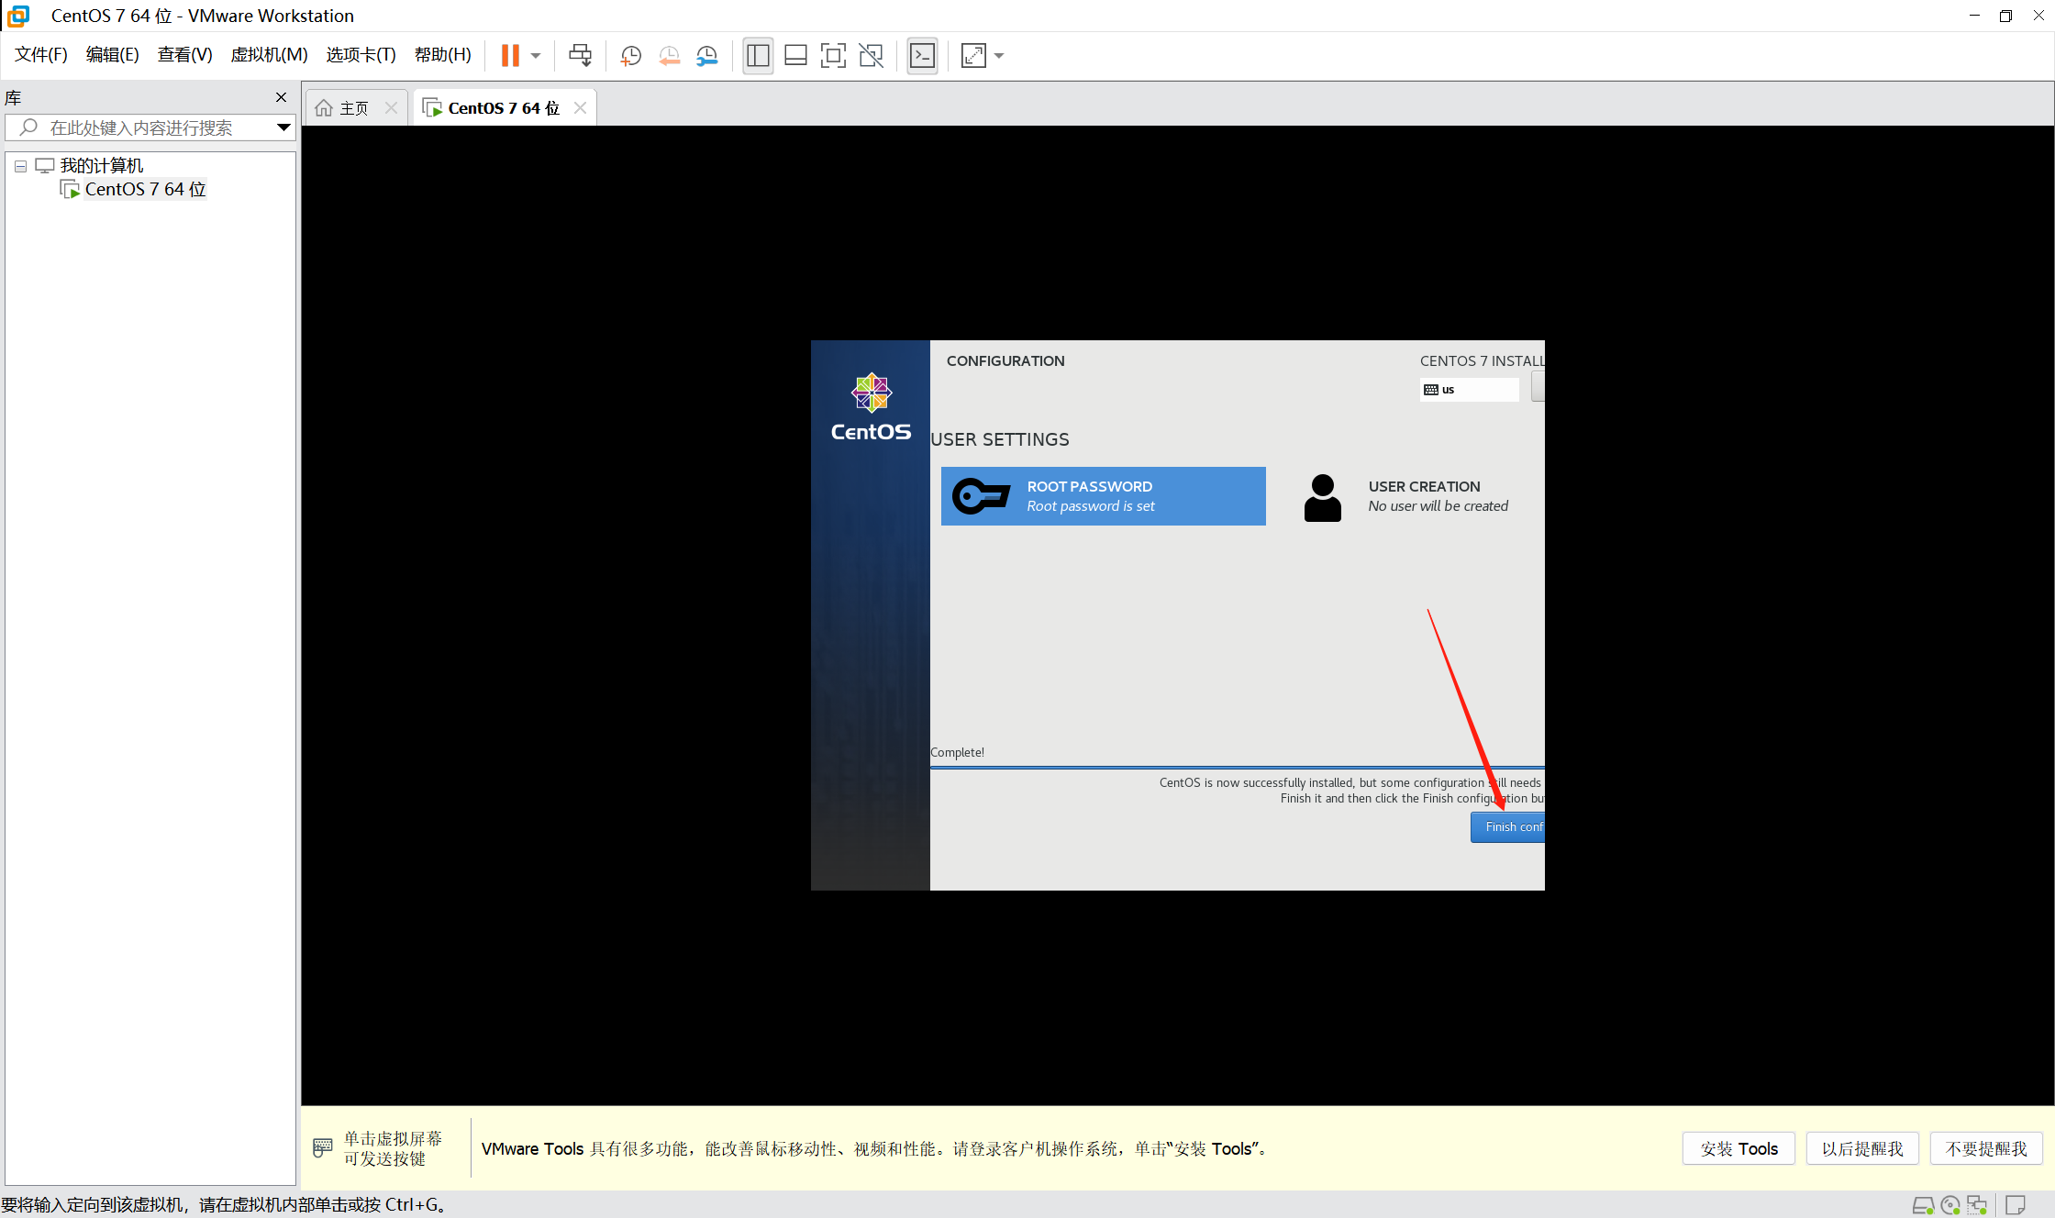The image size is (2055, 1218).
Task: Click the hard disk status icon
Action: click(x=1925, y=1204)
